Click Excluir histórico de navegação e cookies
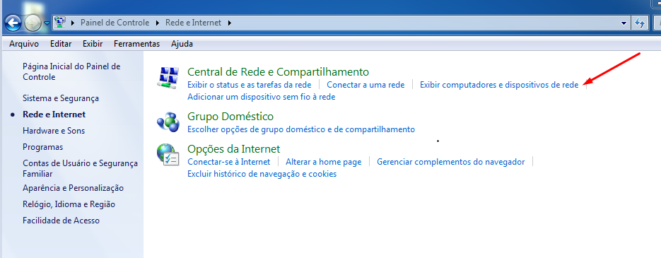Screen dimensions: 661x258 coord(262,174)
